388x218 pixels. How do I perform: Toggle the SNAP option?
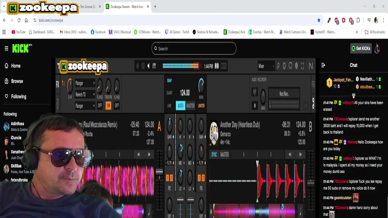coord(169,81)
